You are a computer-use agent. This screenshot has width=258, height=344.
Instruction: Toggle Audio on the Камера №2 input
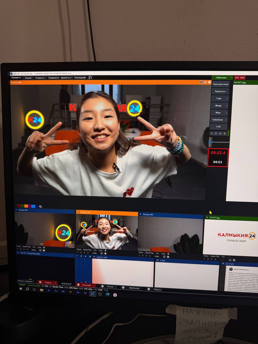click(x=95, y=253)
